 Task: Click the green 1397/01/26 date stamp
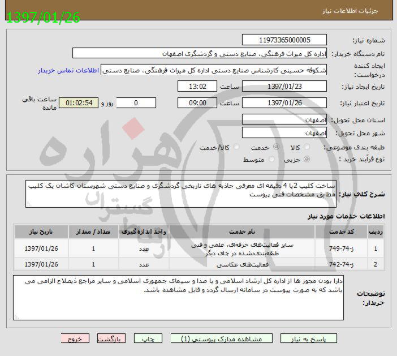click(x=43, y=18)
